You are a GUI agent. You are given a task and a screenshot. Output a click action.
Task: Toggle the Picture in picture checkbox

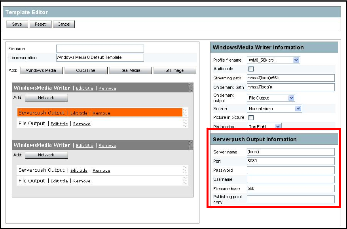(250, 118)
